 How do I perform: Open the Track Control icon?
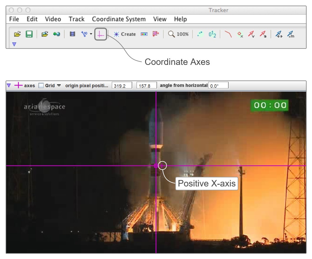tap(144, 34)
